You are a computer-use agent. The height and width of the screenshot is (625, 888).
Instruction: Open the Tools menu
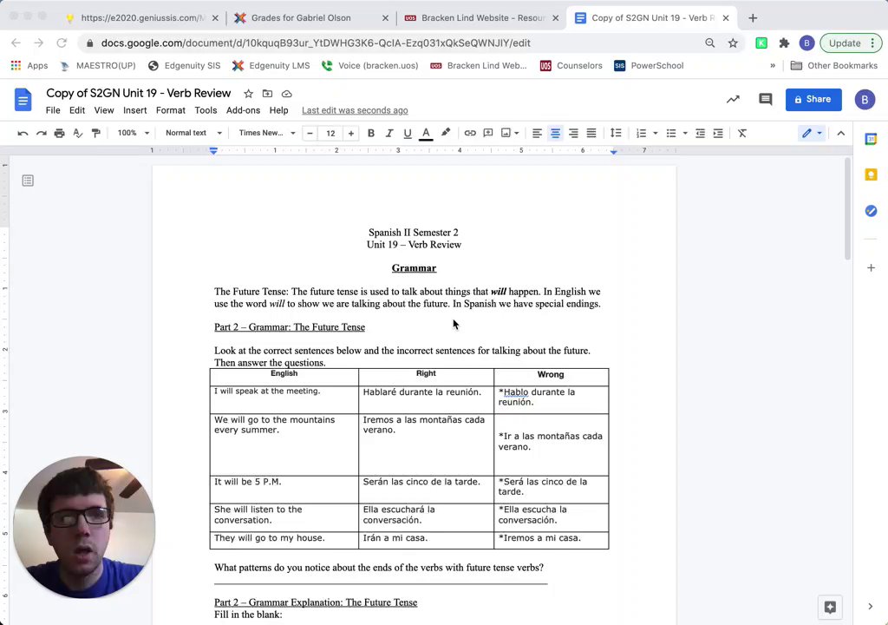click(x=206, y=110)
